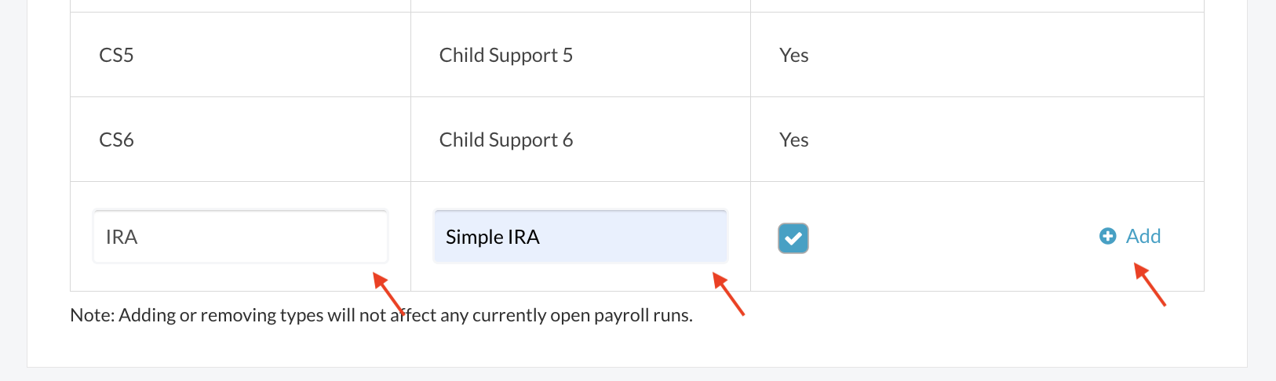
Task: Click the white checkmark in the checkbox
Action: 793,238
